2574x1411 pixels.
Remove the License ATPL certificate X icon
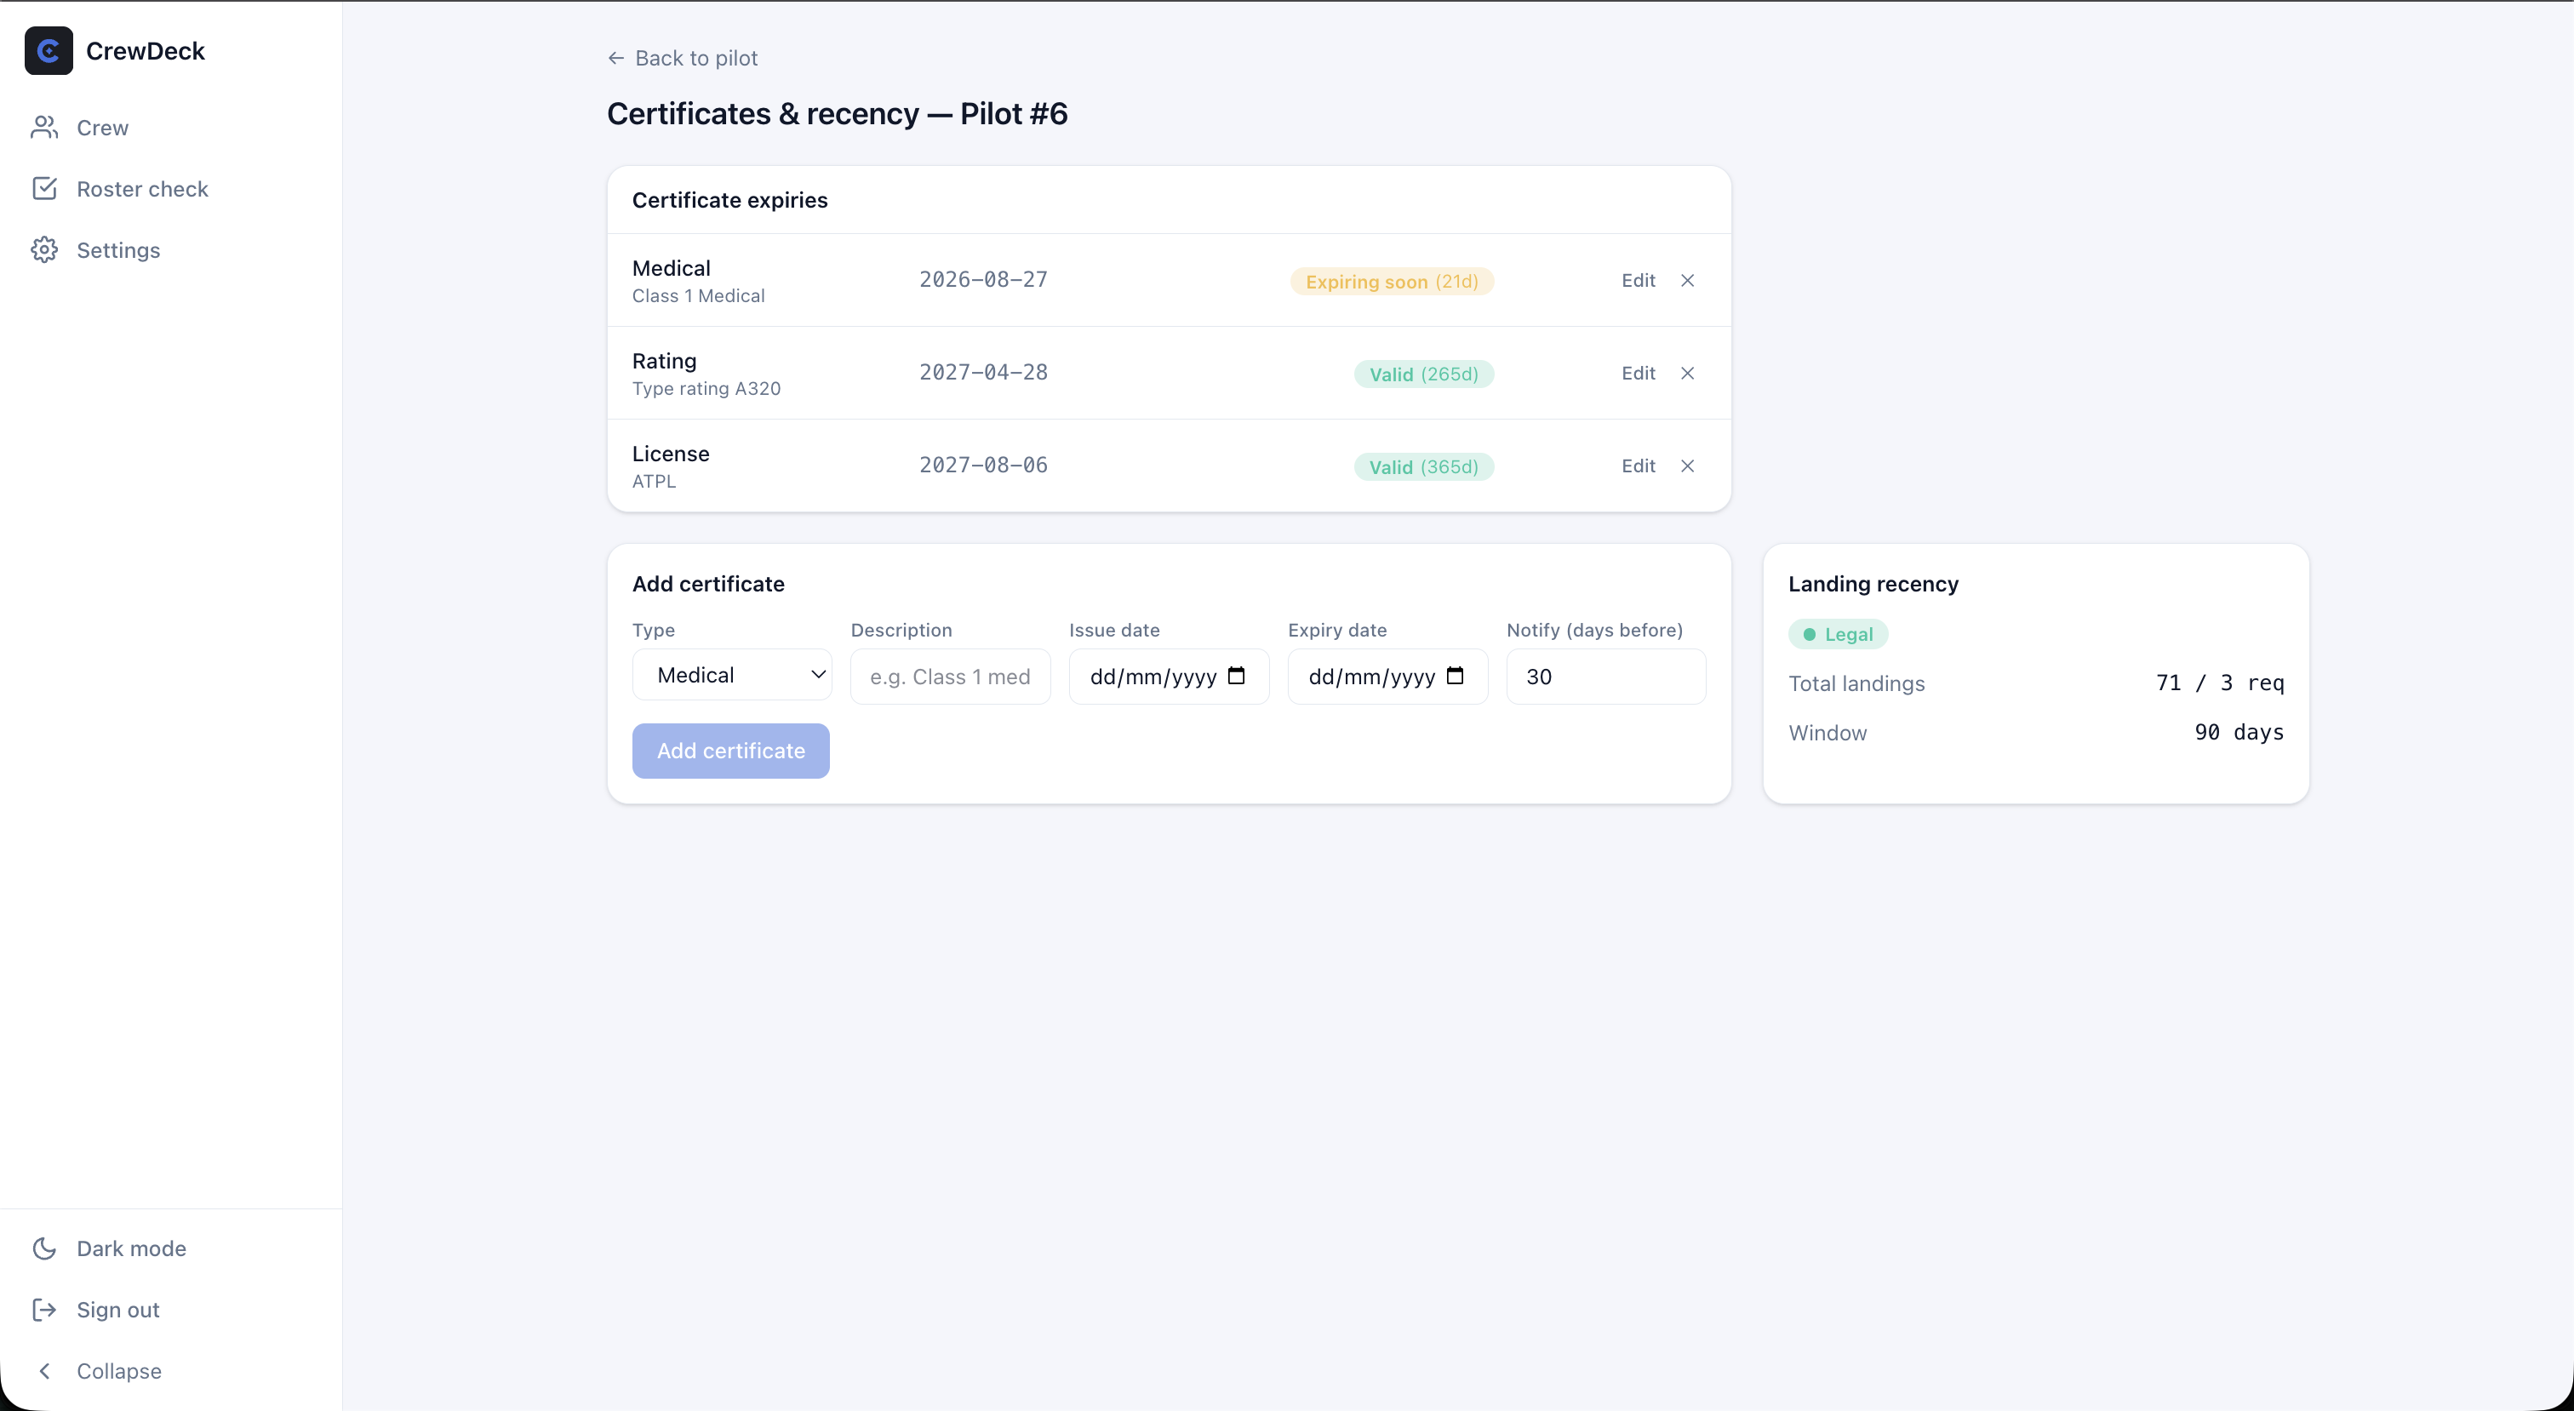(x=1687, y=466)
